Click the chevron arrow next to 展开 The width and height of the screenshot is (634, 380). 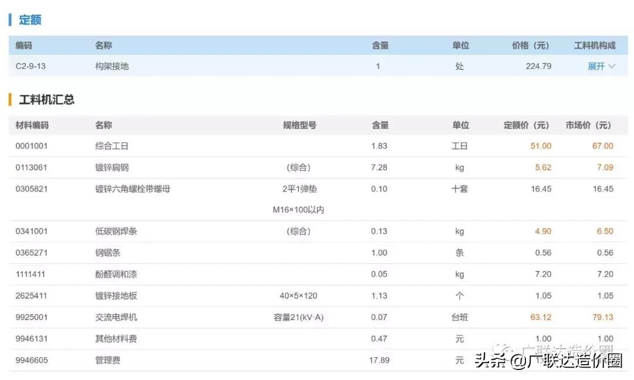(612, 66)
